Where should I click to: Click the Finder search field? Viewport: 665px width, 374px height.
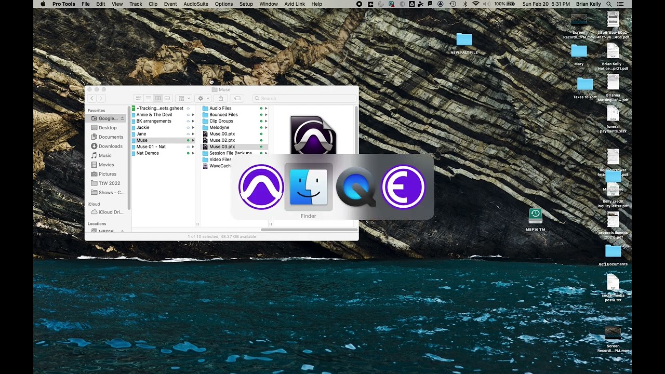(304, 98)
